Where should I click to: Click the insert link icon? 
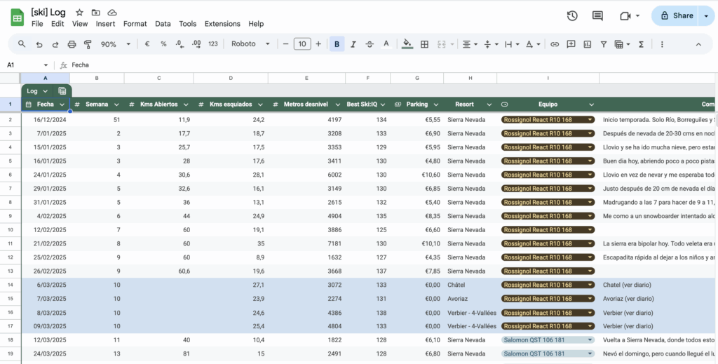[x=555, y=44]
